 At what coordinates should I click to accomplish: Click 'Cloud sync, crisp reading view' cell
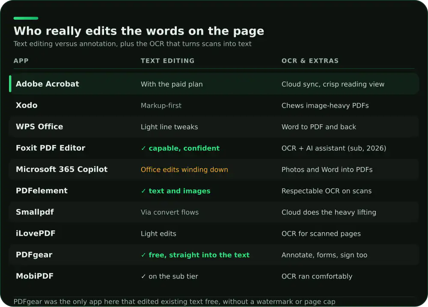pyautogui.click(x=333, y=84)
